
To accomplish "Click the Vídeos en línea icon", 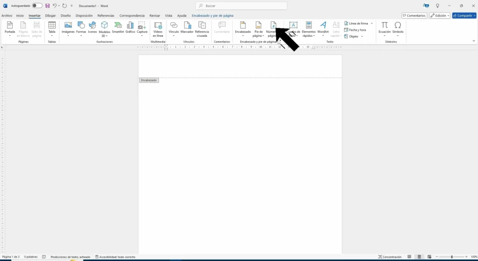I will (158, 25).
